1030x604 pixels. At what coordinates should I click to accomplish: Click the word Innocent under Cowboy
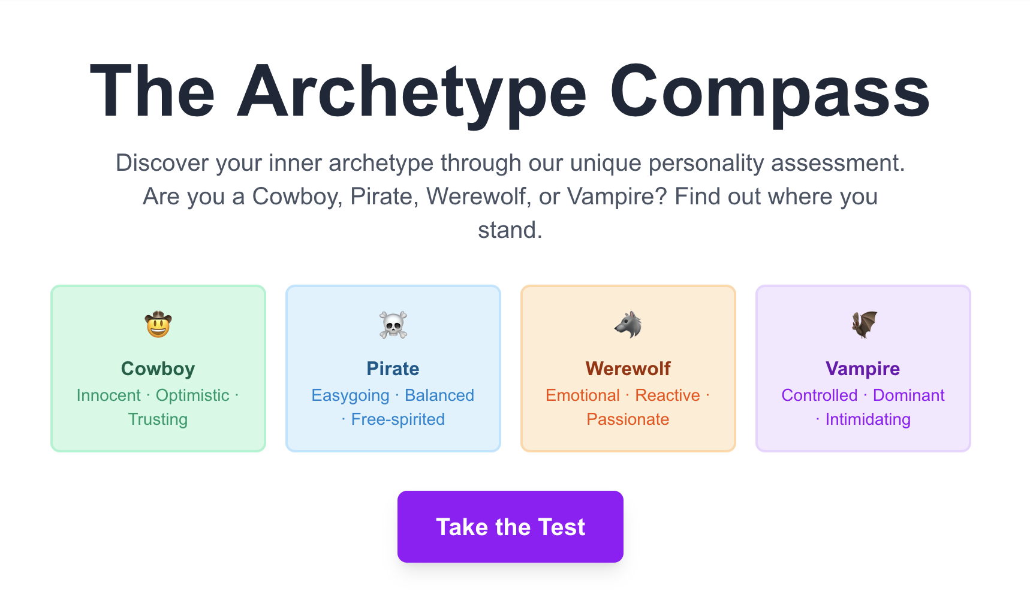pos(109,395)
